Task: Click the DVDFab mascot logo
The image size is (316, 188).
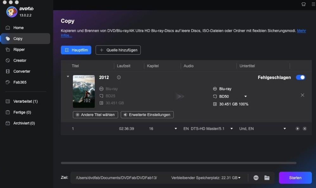Action: pos(12,12)
